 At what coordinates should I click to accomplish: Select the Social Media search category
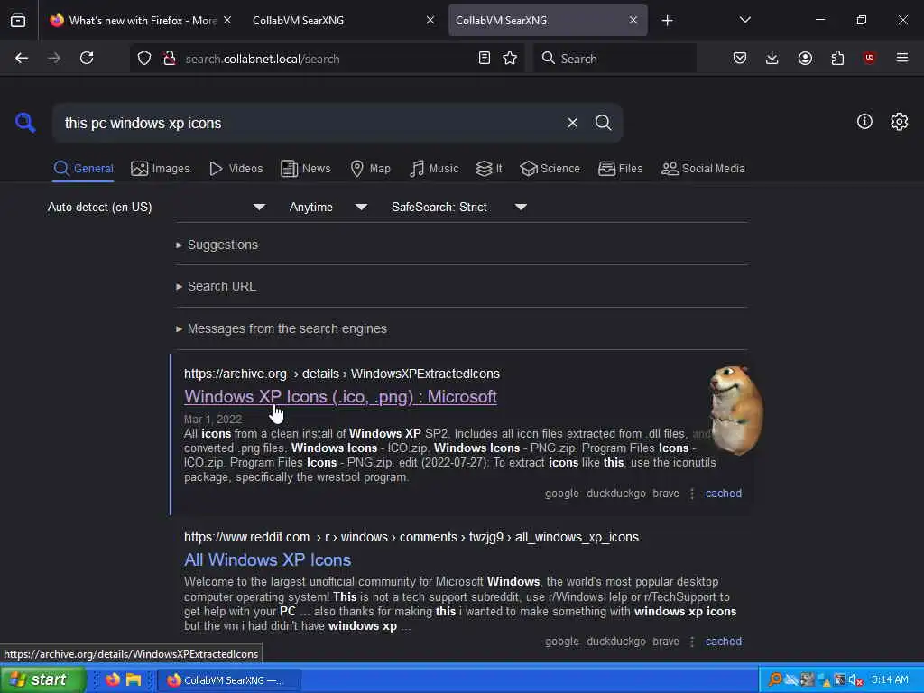pyautogui.click(x=703, y=169)
